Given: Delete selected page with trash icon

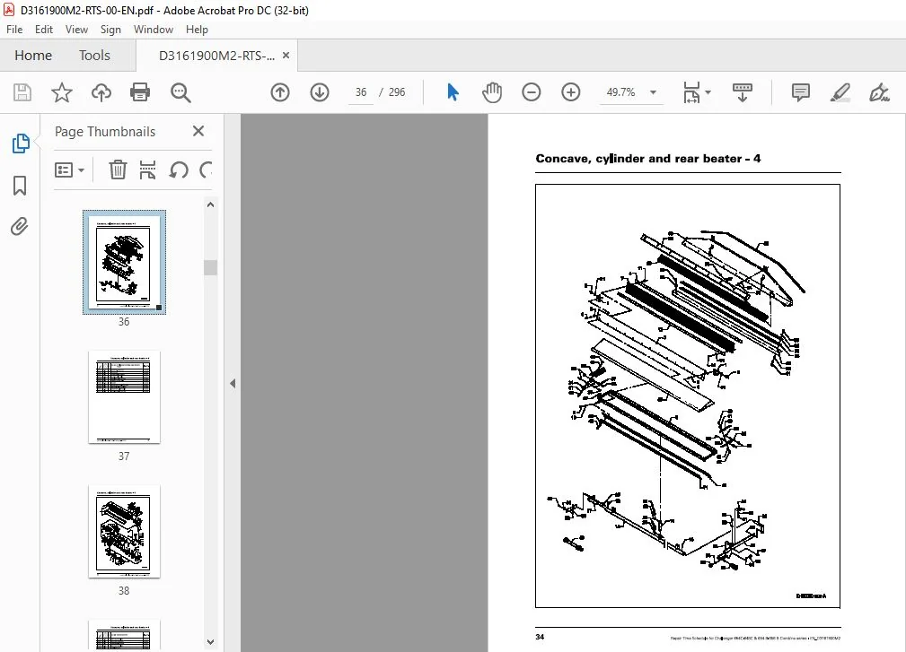Looking at the screenshot, I should (x=118, y=170).
